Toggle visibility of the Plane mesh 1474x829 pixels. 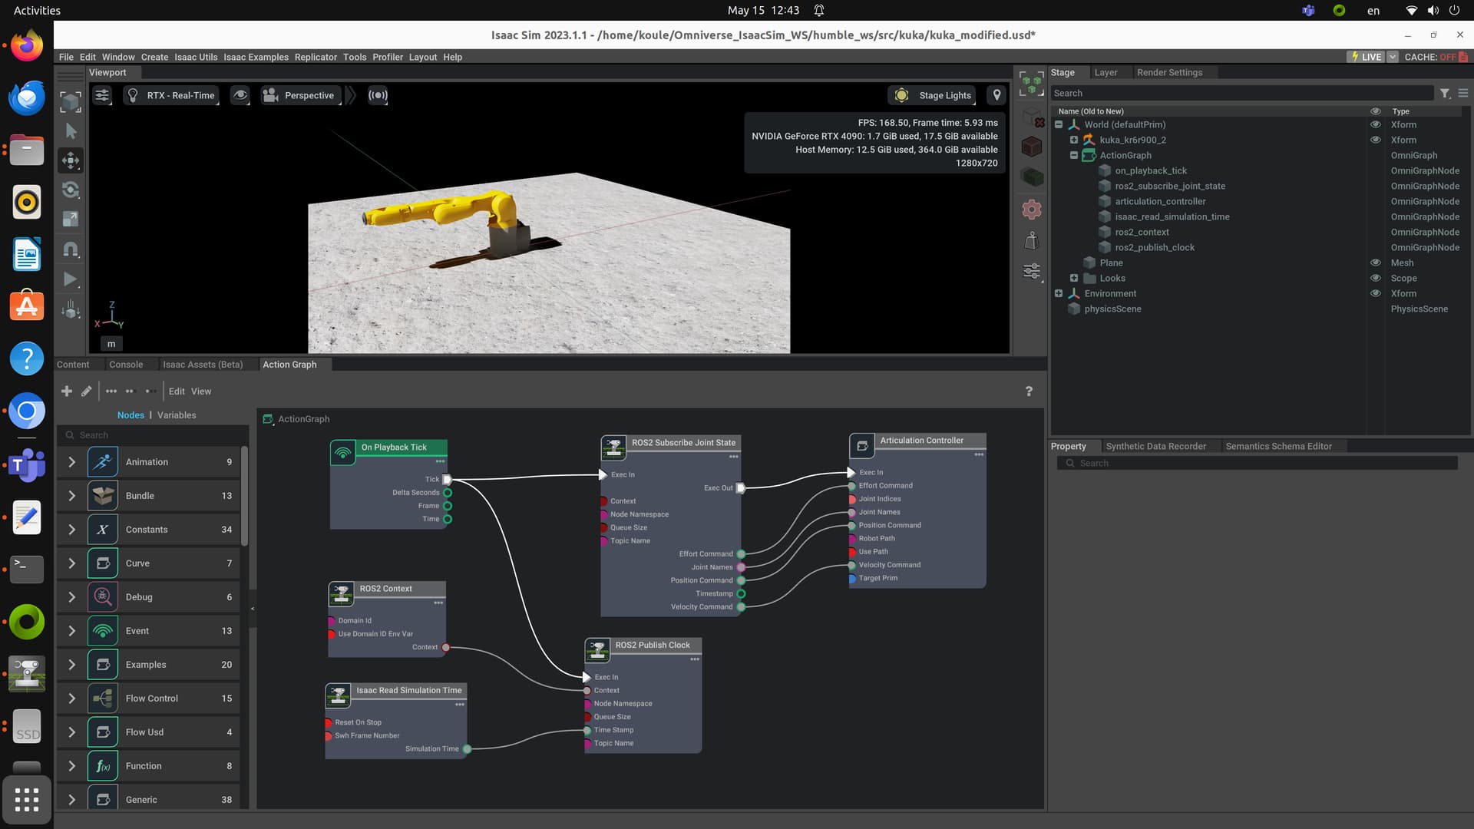[x=1376, y=263]
